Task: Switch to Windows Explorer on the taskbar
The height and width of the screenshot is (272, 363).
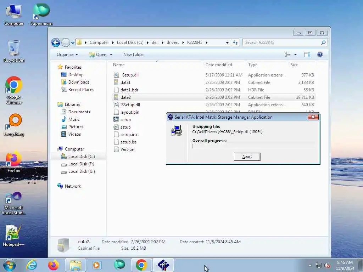Action: point(76,265)
